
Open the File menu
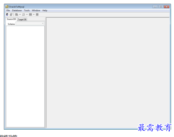[8, 10]
